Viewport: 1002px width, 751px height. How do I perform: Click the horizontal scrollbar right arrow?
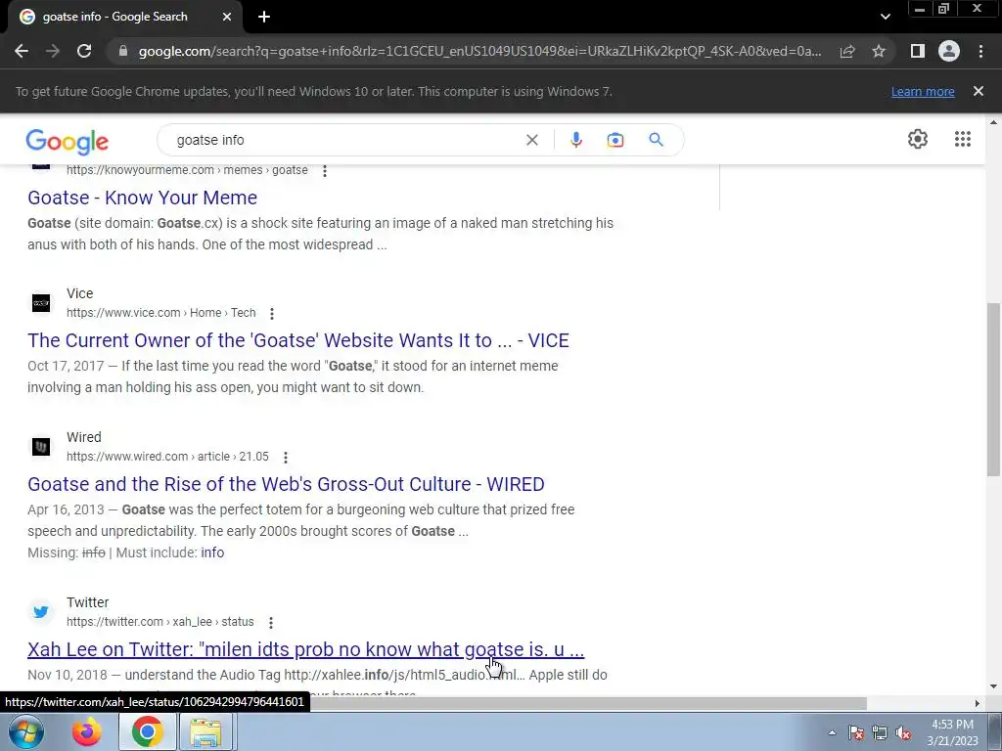pos(978,703)
